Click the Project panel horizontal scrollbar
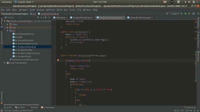The width and height of the screenshot is (200, 112). coord(21,105)
